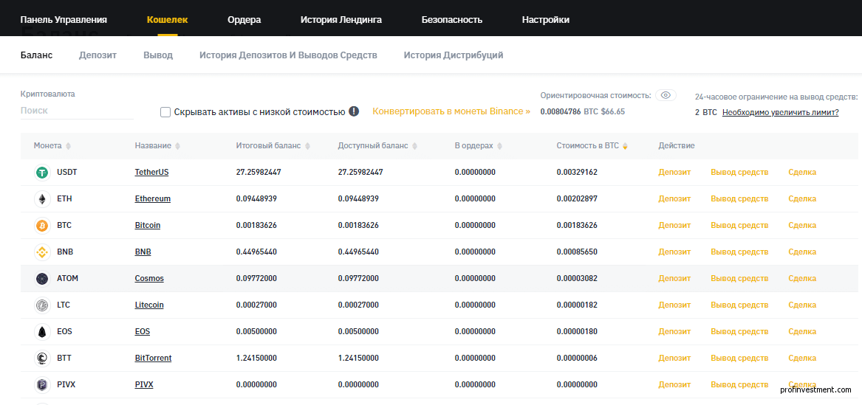This screenshot has height=405, width=862.
Task: Click Депозит in the ATOM row
Action: (x=674, y=278)
